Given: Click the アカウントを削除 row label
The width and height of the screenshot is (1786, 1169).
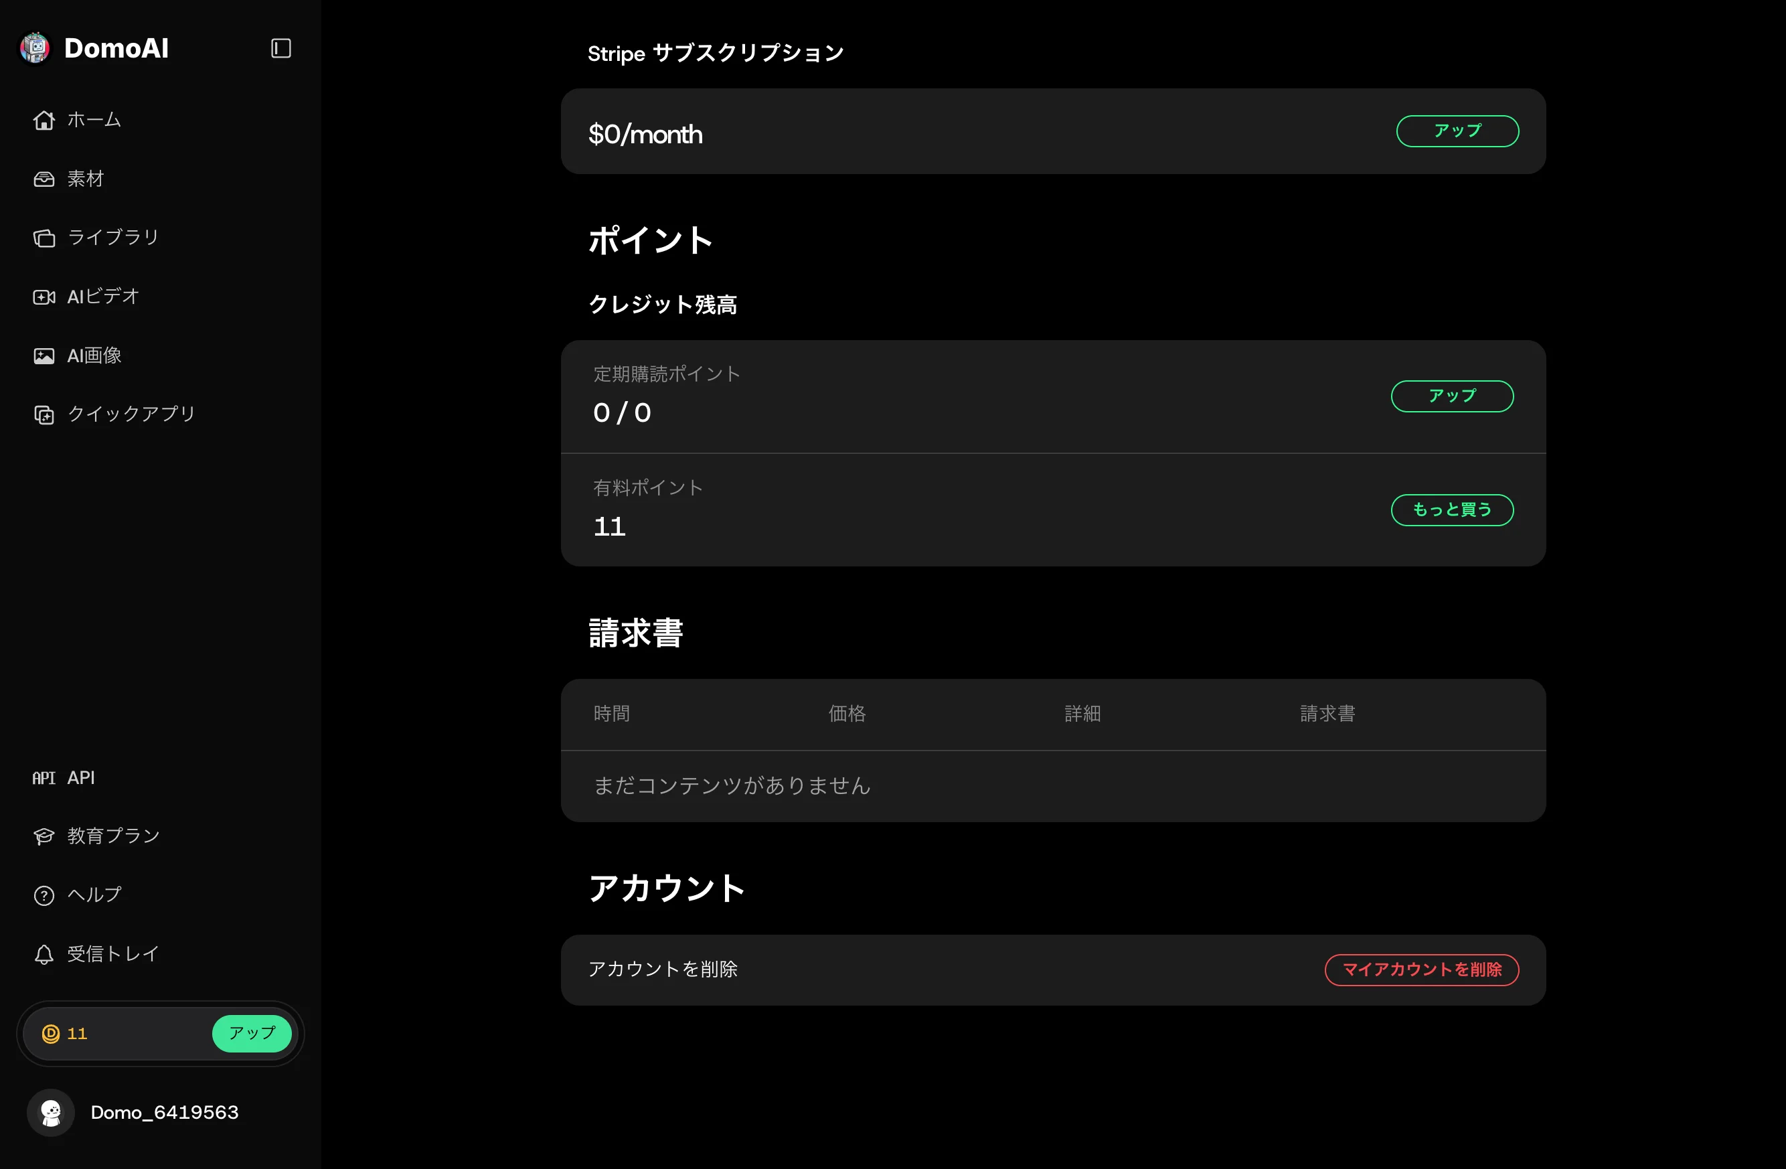Looking at the screenshot, I should tap(663, 970).
